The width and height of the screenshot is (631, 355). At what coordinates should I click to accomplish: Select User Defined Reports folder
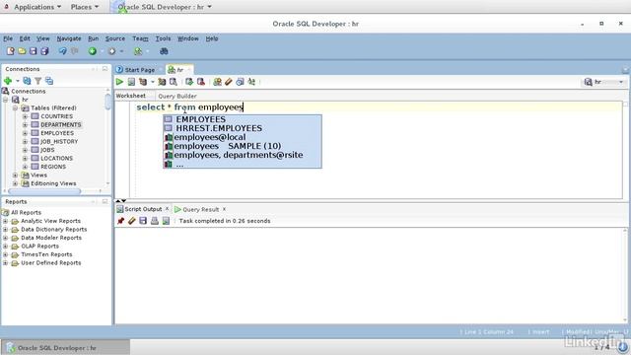point(50,263)
